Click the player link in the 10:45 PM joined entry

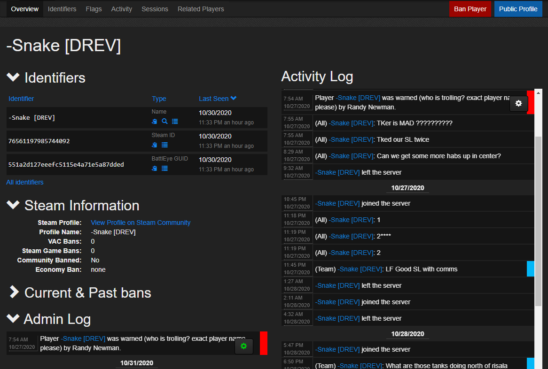[x=337, y=204]
